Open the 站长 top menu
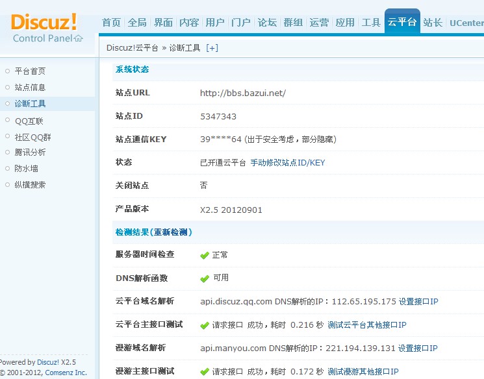This screenshot has height=379, width=484. [x=433, y=23]
